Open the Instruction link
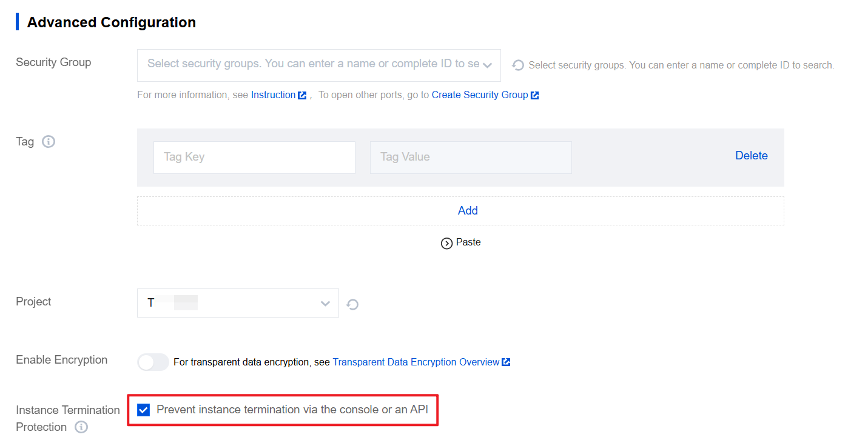The height and width of the screenshot is (443, 848). point(273,95)
